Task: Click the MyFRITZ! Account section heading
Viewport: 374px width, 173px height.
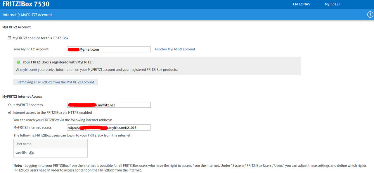Action: (x=17, y=27)
